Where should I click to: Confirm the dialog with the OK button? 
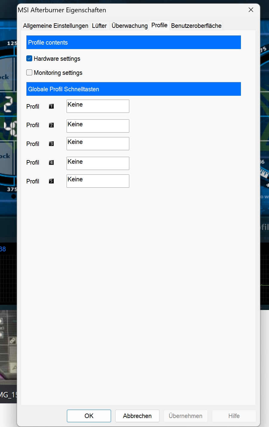click(89, 416)
